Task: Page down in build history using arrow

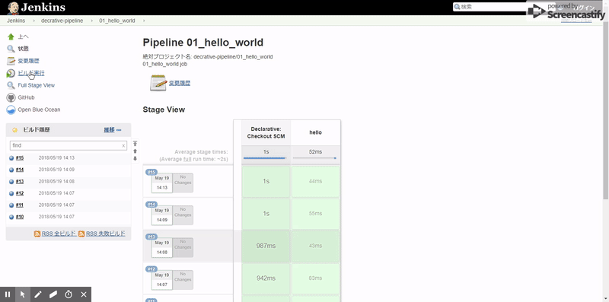Action: pos(136,158)
